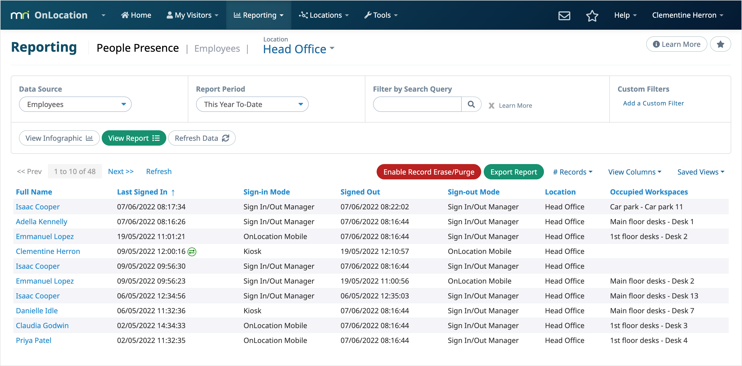Clear search query with X icon
742x366 pixels.
(x=491, y=106)
